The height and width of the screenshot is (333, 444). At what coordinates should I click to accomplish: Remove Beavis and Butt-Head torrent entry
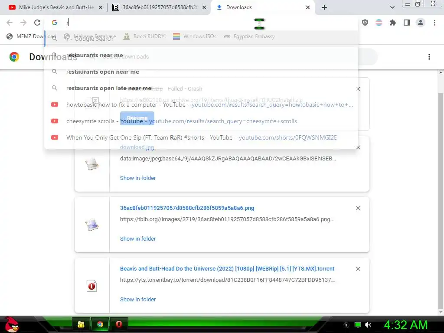[x=358, y=269]
